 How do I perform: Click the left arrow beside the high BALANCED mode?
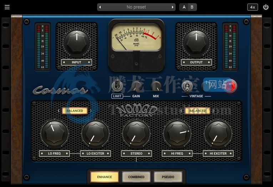[182, 111]
